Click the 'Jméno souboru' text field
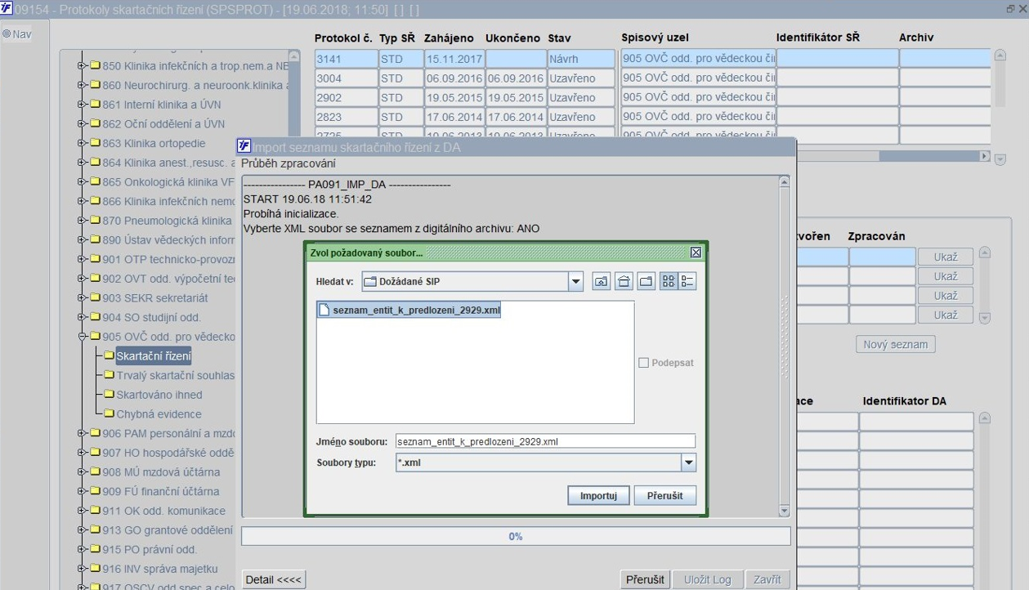This screenshot has height=590, width=1029. [545, 441]
